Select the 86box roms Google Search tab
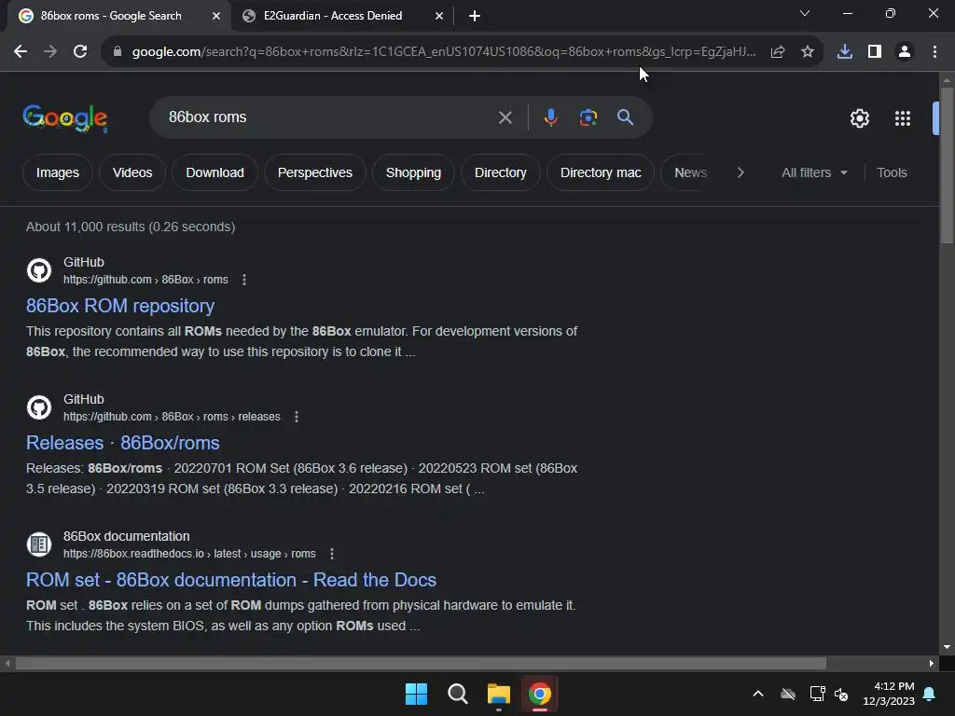 click(x=111, y=16)
